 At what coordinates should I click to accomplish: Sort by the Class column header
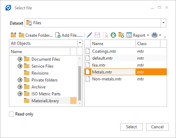(148, 44)
